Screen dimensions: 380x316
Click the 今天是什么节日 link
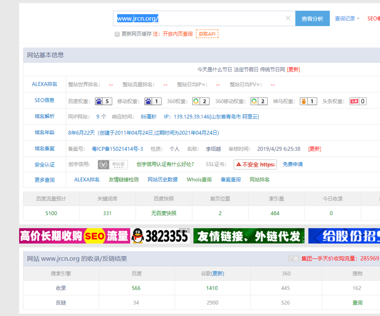(214, 69)
